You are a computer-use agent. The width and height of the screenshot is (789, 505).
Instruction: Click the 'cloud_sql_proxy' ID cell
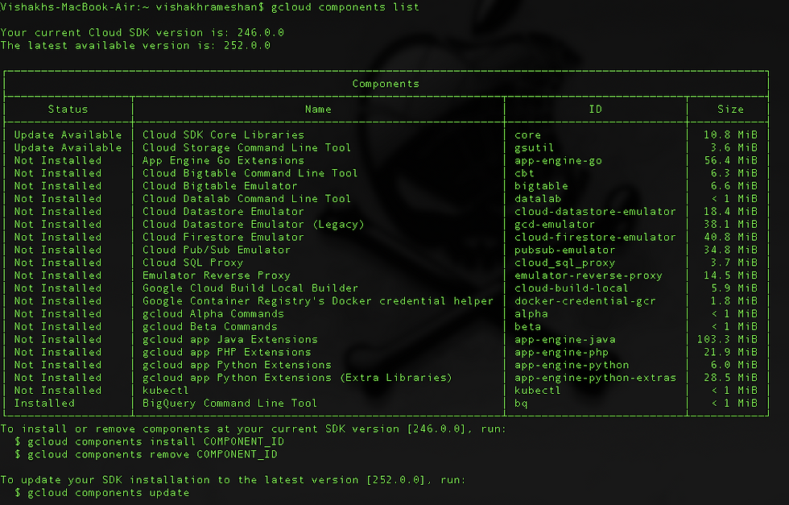coord(564,263)
